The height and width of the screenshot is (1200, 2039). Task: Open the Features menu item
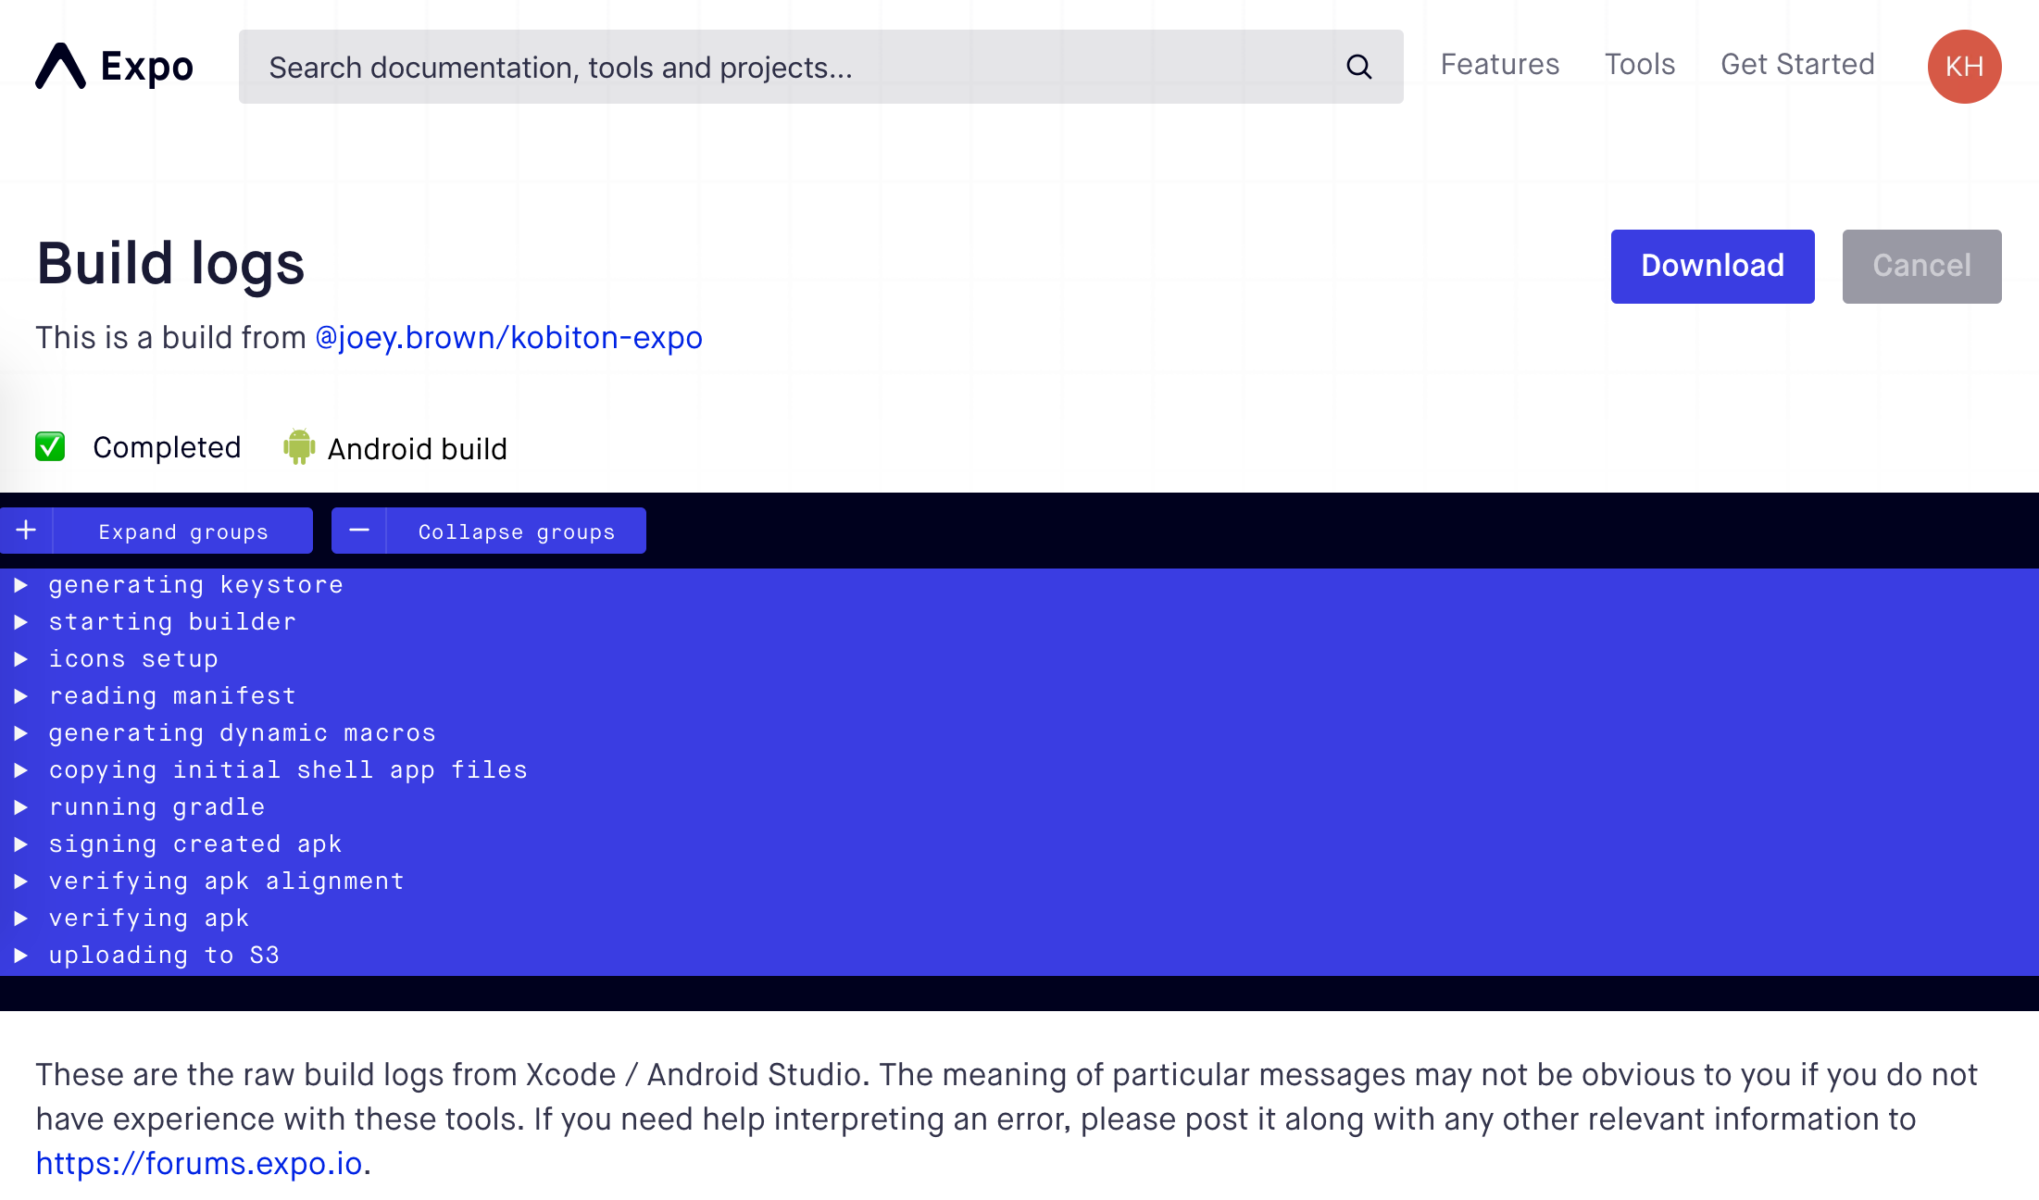point(1499,65)
